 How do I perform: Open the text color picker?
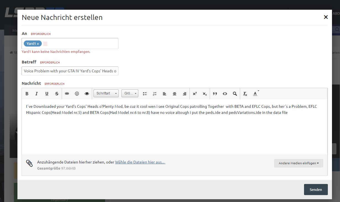tap(255, 94)
